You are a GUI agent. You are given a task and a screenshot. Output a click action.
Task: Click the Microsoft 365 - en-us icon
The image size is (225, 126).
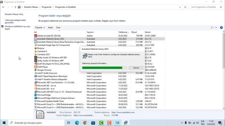36,85
